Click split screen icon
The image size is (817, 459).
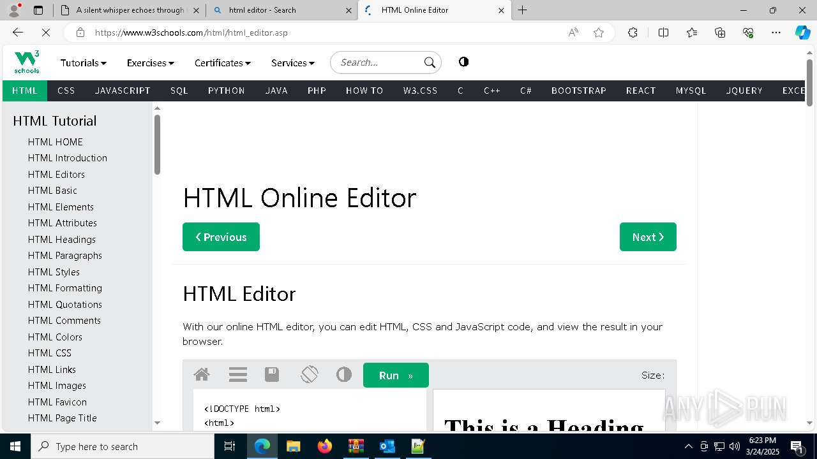[x=663, y=33]
